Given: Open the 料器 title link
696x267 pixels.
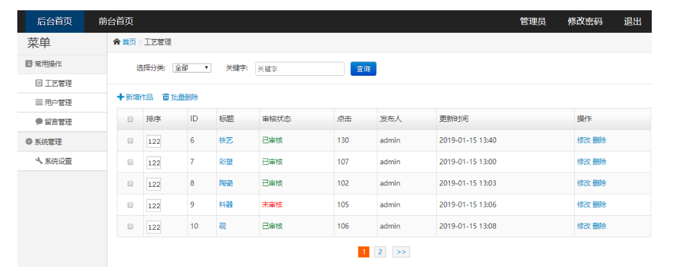Looking at the screenshot, I should tap(226, 204).
